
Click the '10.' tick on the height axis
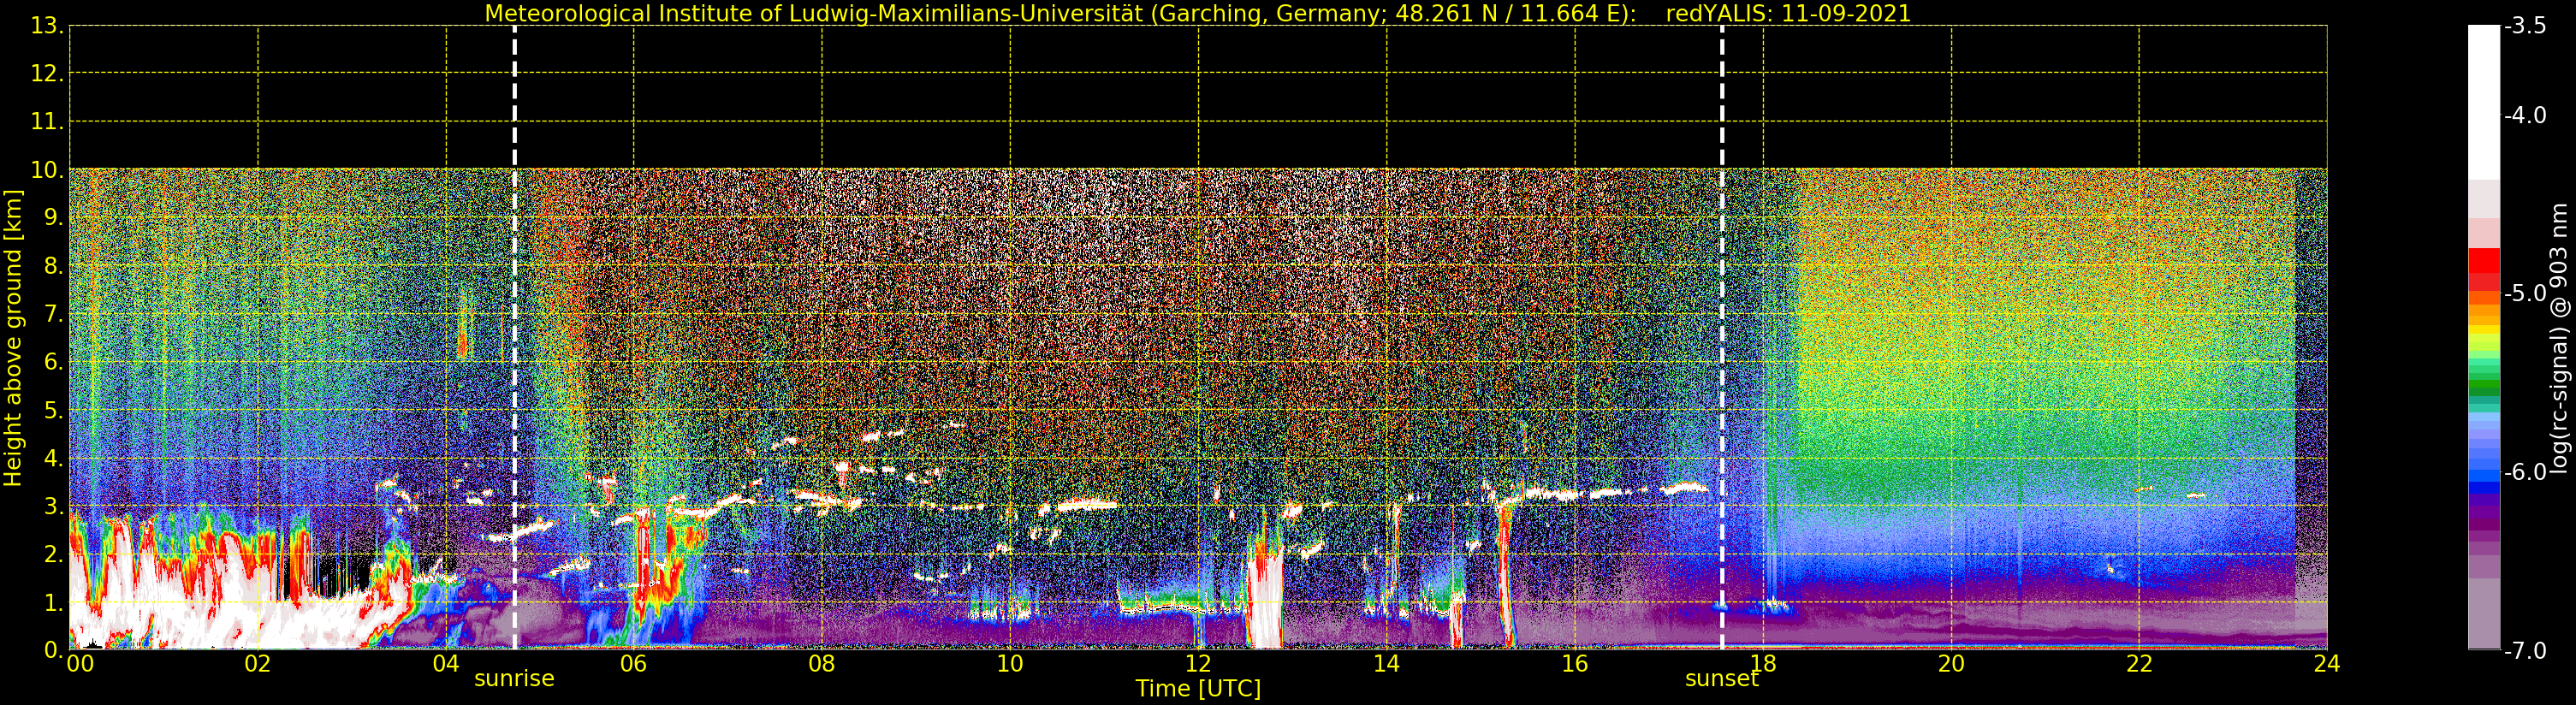pos(47,170)
